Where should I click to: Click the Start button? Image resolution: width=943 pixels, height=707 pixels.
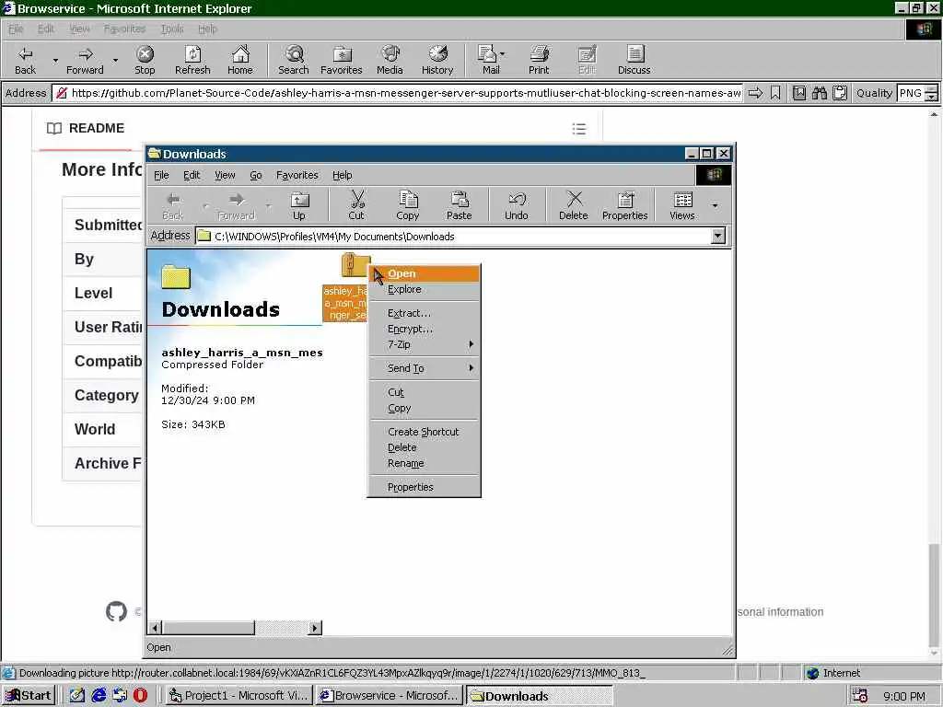point(29,695)
